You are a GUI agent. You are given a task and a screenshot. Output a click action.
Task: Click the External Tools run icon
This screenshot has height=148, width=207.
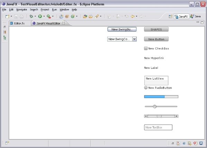click(x=49, y=16)
